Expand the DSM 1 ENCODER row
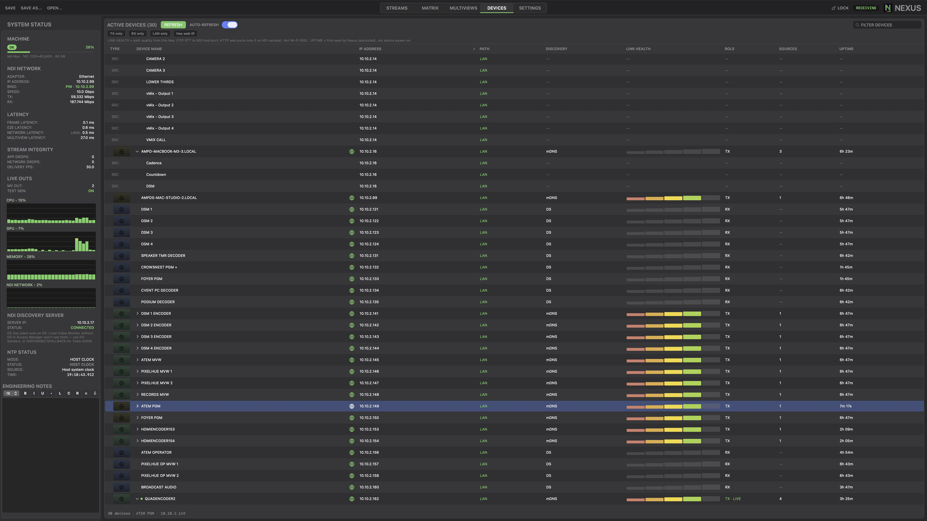This screenshot has width=927, height=521. tap(137, 314)
